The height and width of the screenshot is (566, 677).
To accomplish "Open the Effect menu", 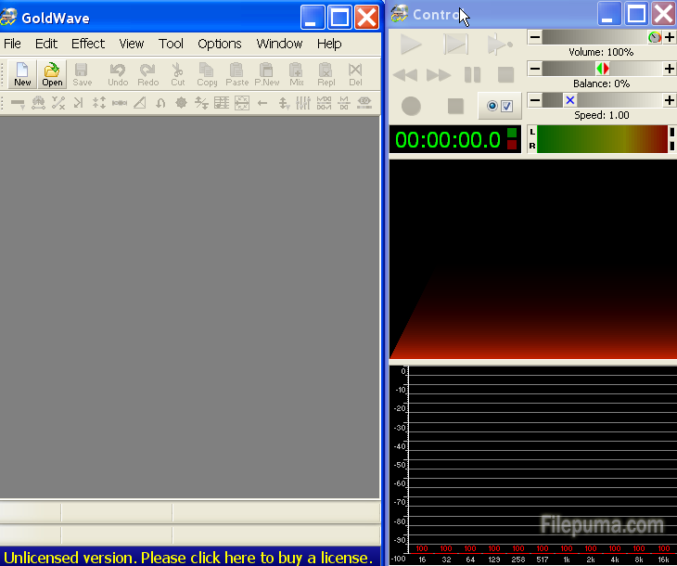I will click(x=88, y=44).
